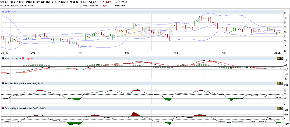Click the SMA SOLAR TECHNOLOGY AG stock title

[x=40, y=2]
